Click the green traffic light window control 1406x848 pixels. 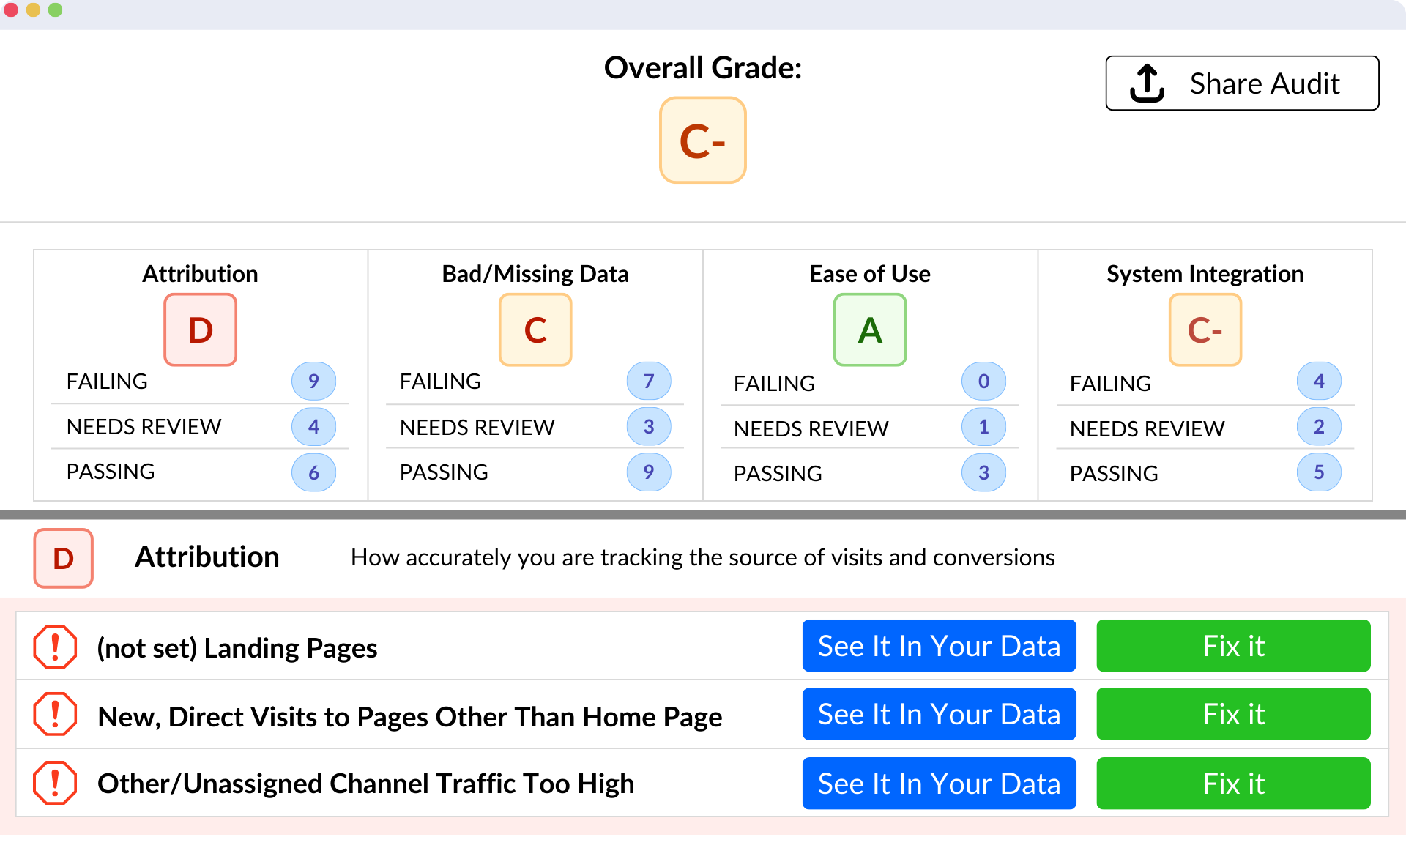click(56, 10)
